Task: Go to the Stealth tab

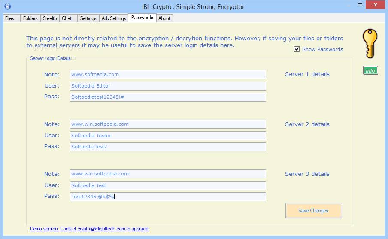Action: click(50, 18)
